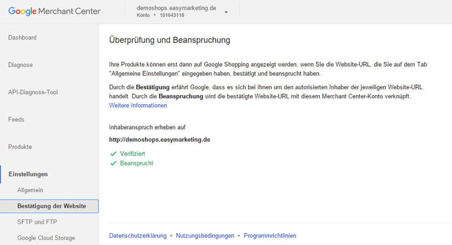Open Google Cloud Storage settings
The width and height of the screenshot is (452, 245).
pos(46,238)
